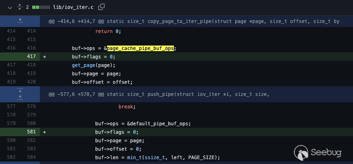Click the buf->len = min_t line
The height and width of the screenshot is (164, 353).
coord(157,157)
